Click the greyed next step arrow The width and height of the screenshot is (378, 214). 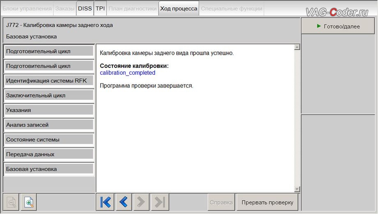(x=141, y=202)
